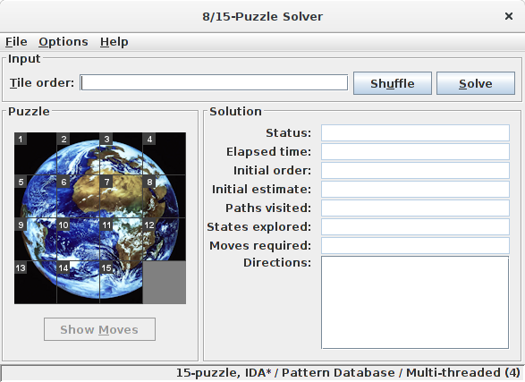Click the empty gray puzzle space
The height and width of the screenshot is (382, 525).
[165, 282]
